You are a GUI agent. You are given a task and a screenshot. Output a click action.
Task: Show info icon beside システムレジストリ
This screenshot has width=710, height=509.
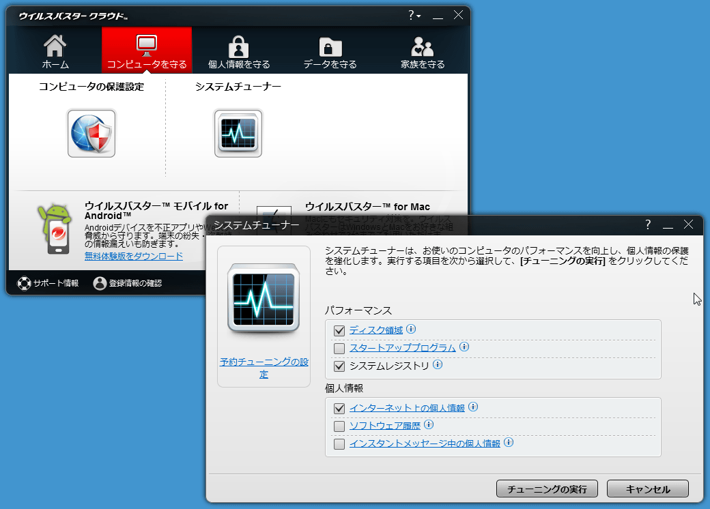point(438,364)
